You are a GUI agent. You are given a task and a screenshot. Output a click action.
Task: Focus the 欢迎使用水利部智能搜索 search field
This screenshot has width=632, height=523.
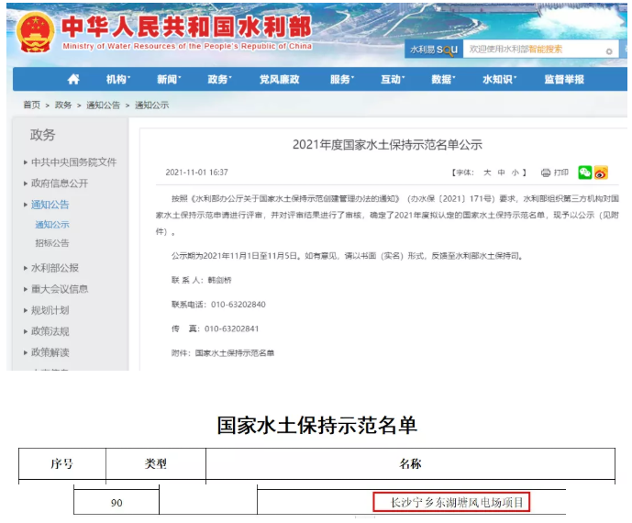tap(541, 50)
